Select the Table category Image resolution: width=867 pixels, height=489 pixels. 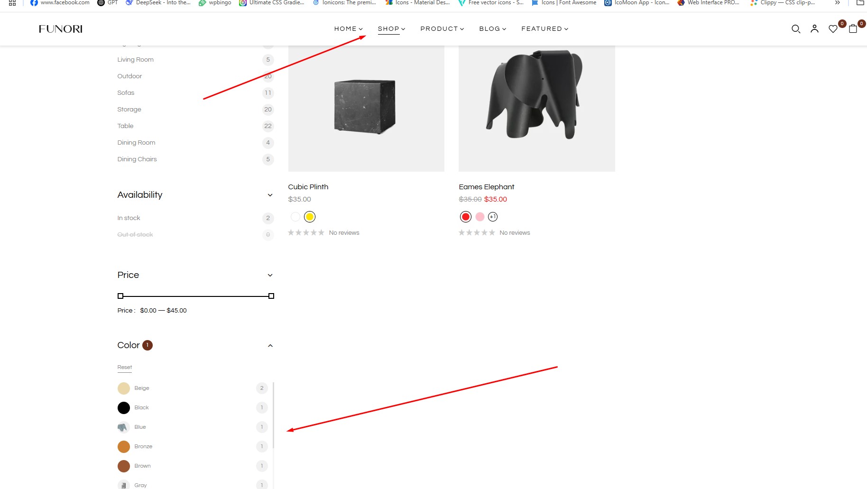click(x=125, y=126)
